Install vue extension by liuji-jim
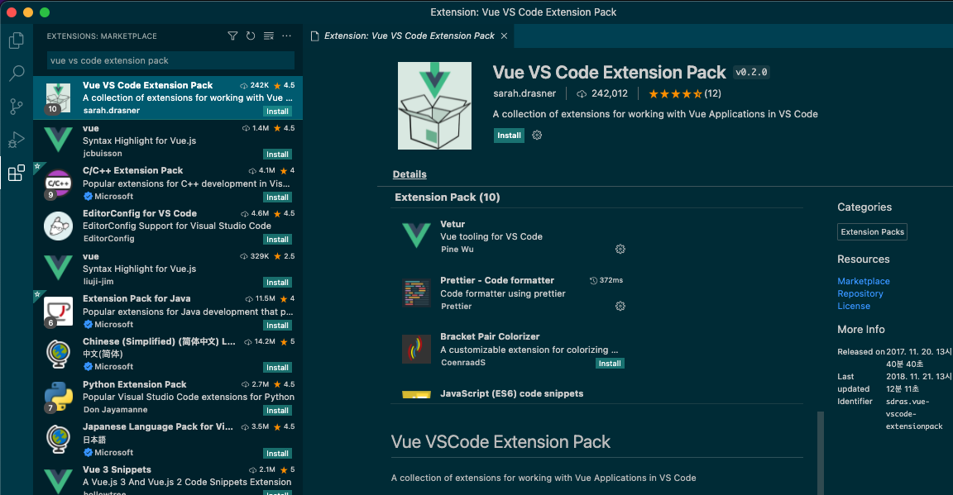 [x=277, y=283]
